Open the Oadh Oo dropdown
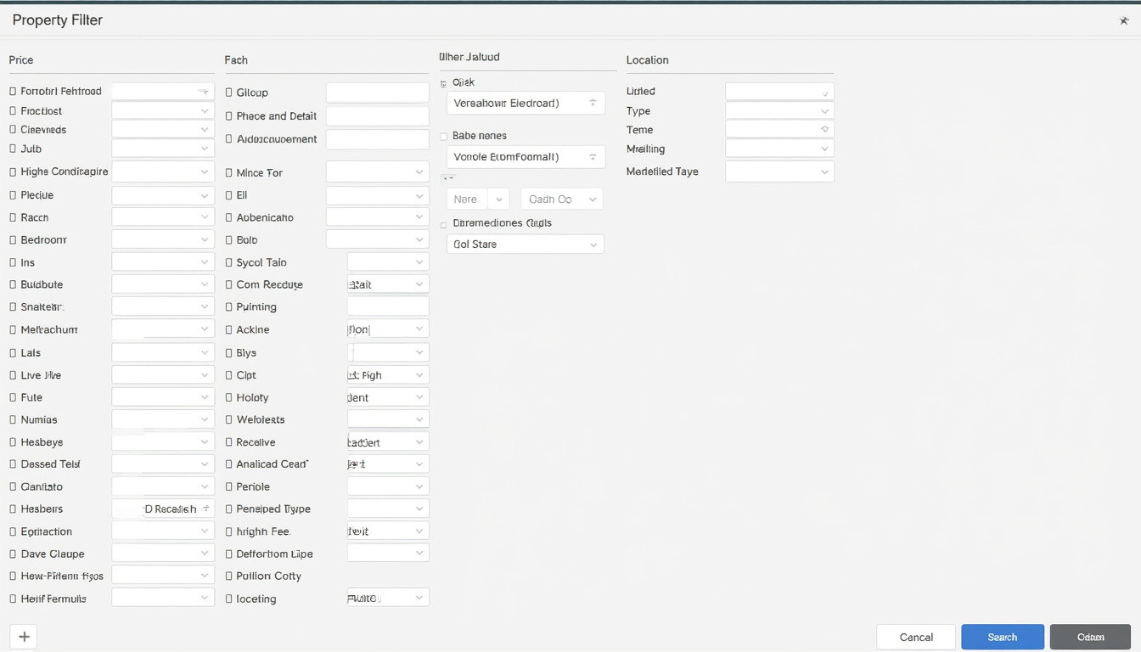1141x652 pixels. (x=561, y=200)
